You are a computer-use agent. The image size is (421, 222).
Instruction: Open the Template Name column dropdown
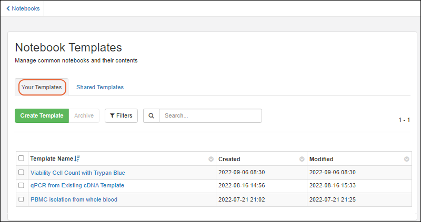point(211,159)
